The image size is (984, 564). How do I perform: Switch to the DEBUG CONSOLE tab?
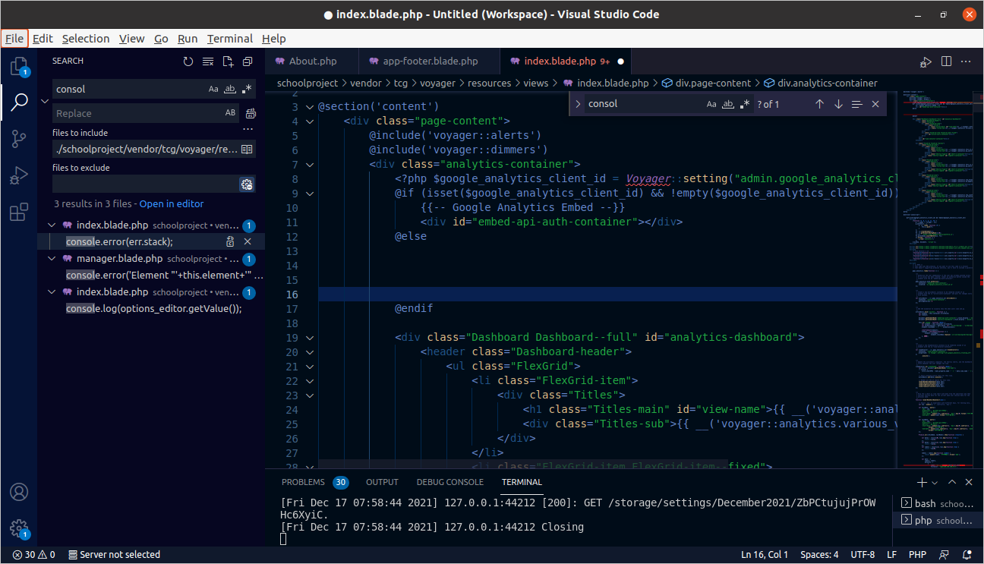(x=449, y=482)
